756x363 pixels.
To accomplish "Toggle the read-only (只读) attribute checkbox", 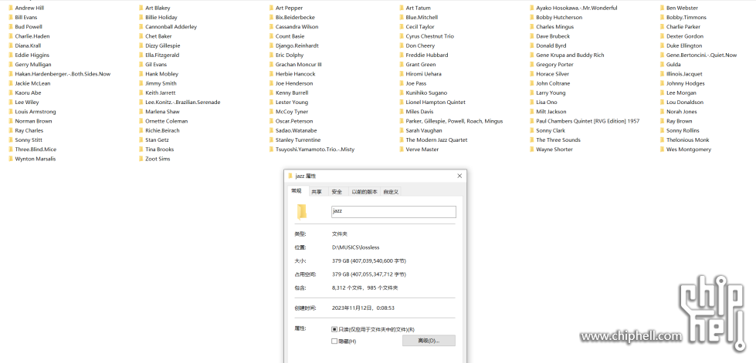I will [x=334, y=330].
